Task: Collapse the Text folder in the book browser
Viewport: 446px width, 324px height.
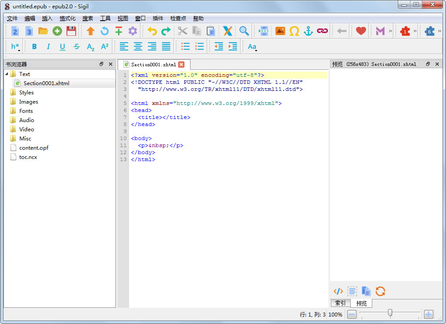Action: click(x=7, y=74)
